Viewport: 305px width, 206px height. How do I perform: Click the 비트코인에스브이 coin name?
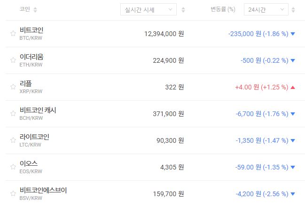tap(43, 190)
